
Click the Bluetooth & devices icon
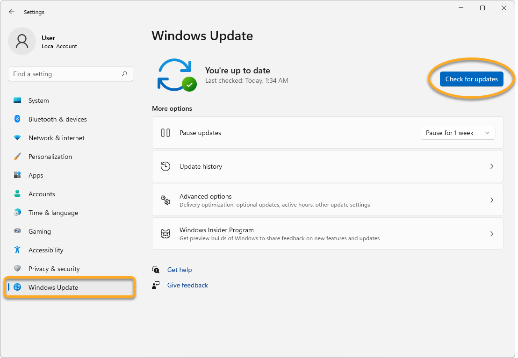[x=17, y=119]
